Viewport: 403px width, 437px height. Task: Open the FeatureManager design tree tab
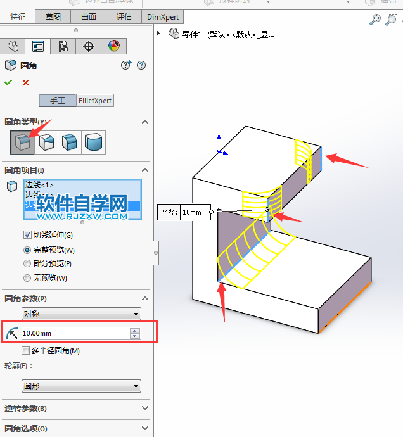tap(13, 46)
